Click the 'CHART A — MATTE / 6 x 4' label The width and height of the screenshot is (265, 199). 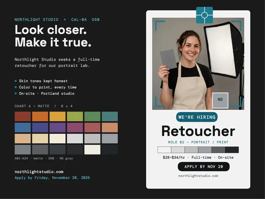tap(43, 106)
